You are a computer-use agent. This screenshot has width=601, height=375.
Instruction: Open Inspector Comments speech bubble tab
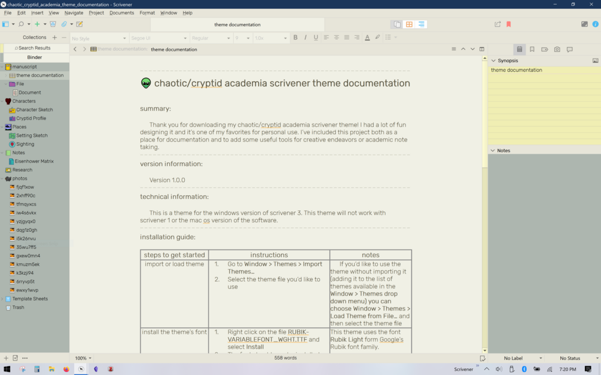pos(569,50)
